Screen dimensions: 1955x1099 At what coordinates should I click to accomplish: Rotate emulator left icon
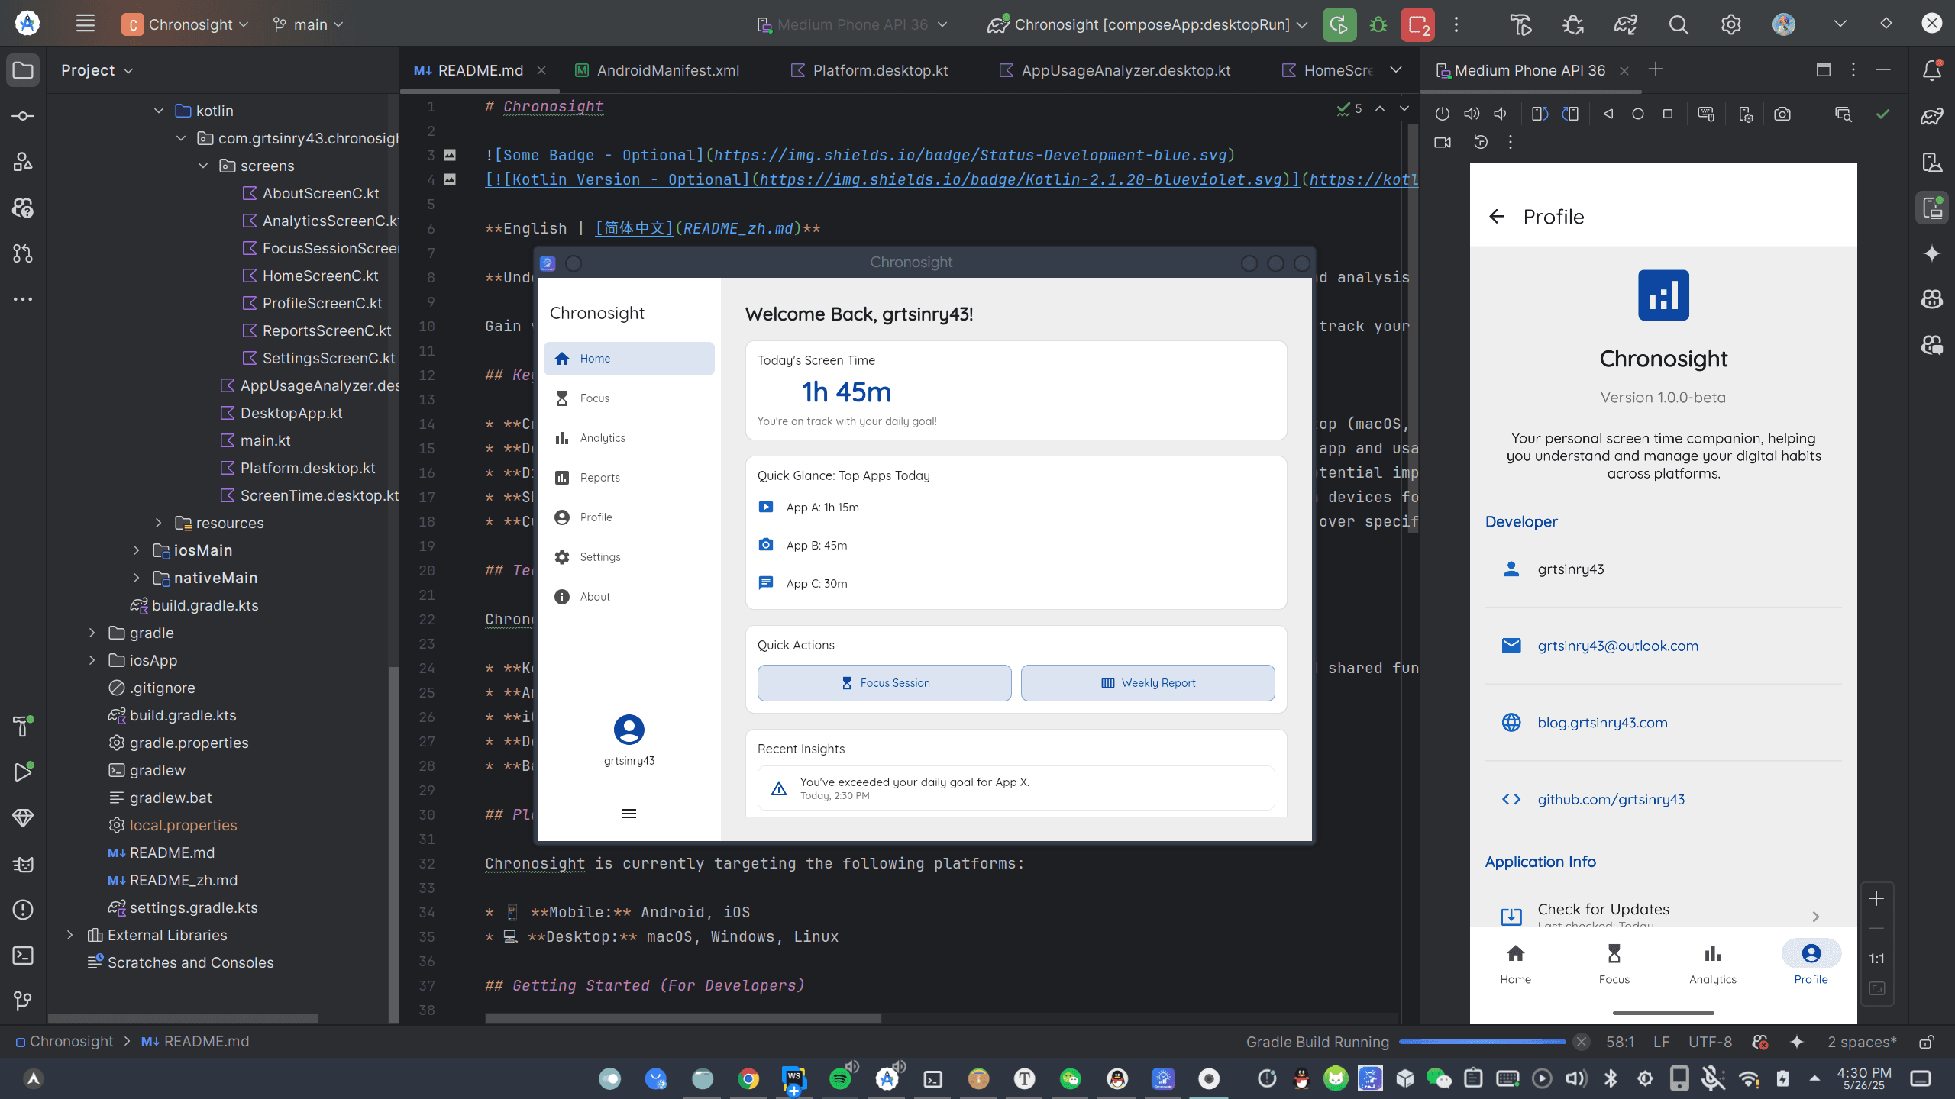tap(1540, 114)
